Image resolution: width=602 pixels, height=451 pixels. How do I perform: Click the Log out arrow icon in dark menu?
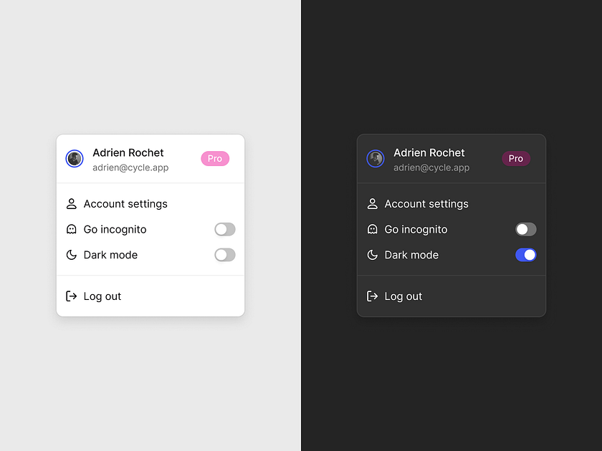point(373,296)
